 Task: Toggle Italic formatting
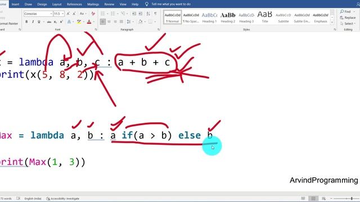click(33, 22)
